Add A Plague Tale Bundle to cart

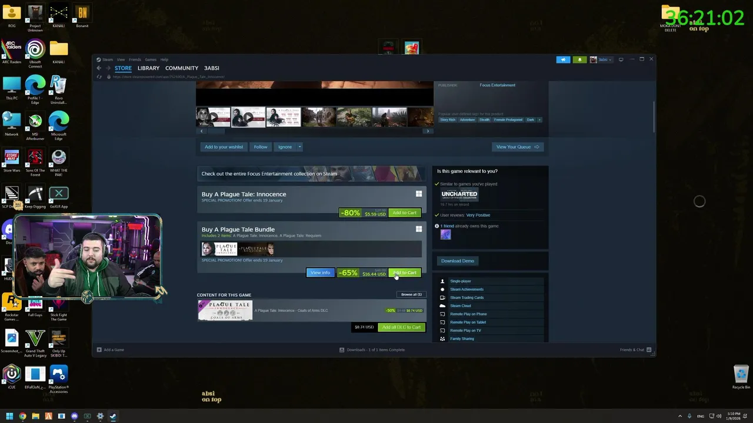point(404,273)
